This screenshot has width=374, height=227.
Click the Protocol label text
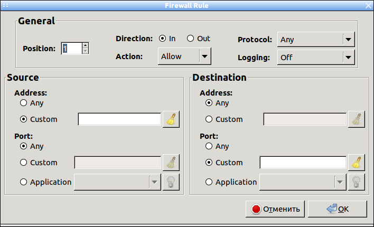[x=255, y=40]
